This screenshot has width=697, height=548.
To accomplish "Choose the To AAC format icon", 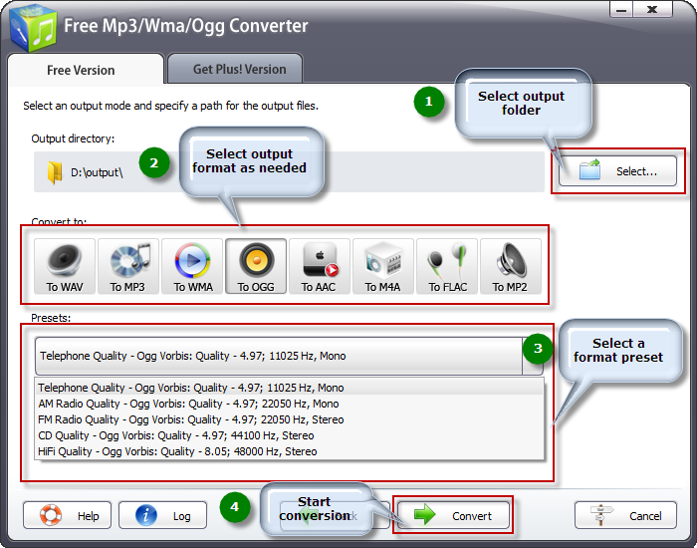I will pyautogui.click(x=320, y=266).
